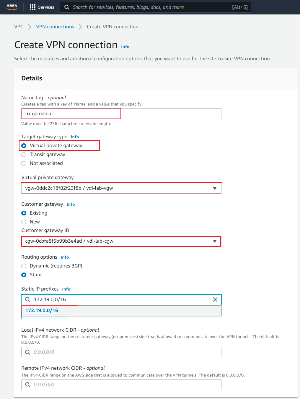Screen dimensions: 300x399
Task: Select the Not associated radio option
Action: pyautogui.click(x=24, y=163)
